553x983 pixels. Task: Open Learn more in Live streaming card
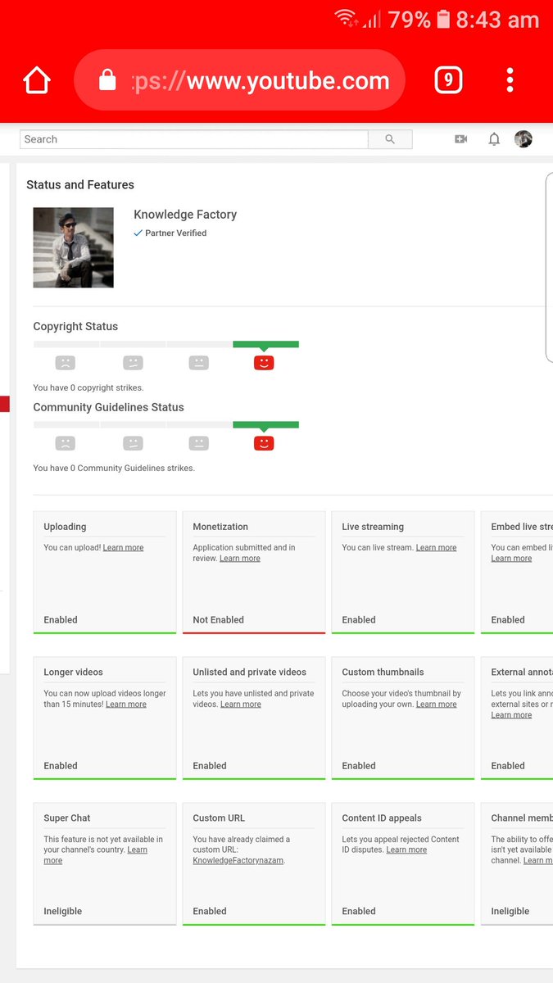436,548
